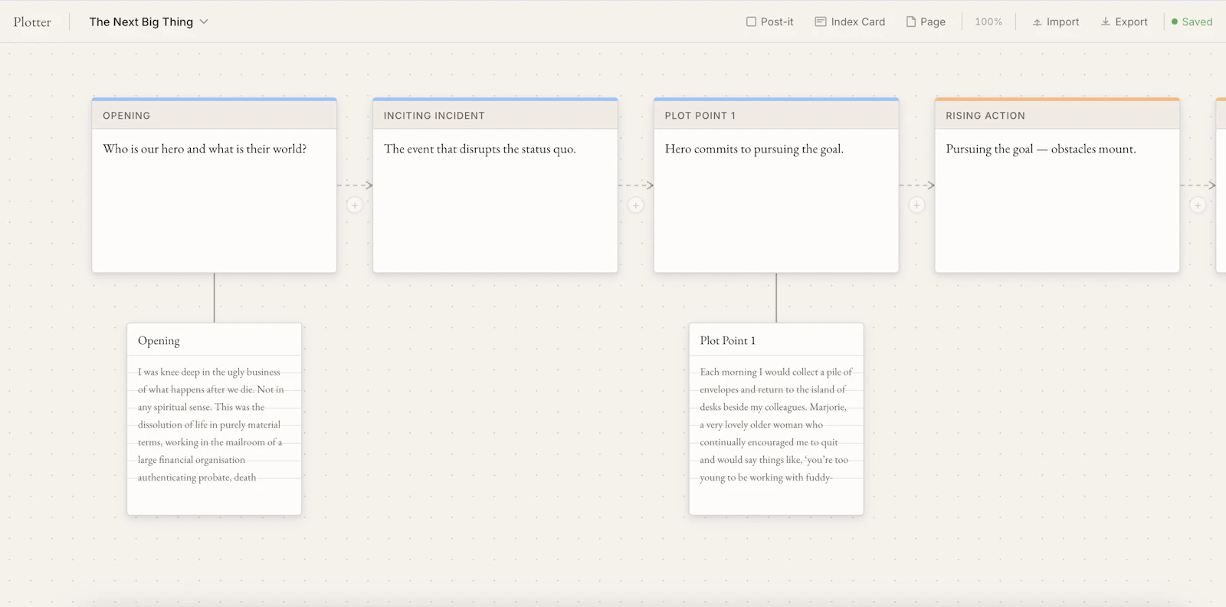Click arrow connector from Opening to Inciting Incident
1226x607 pixels.
355,185
